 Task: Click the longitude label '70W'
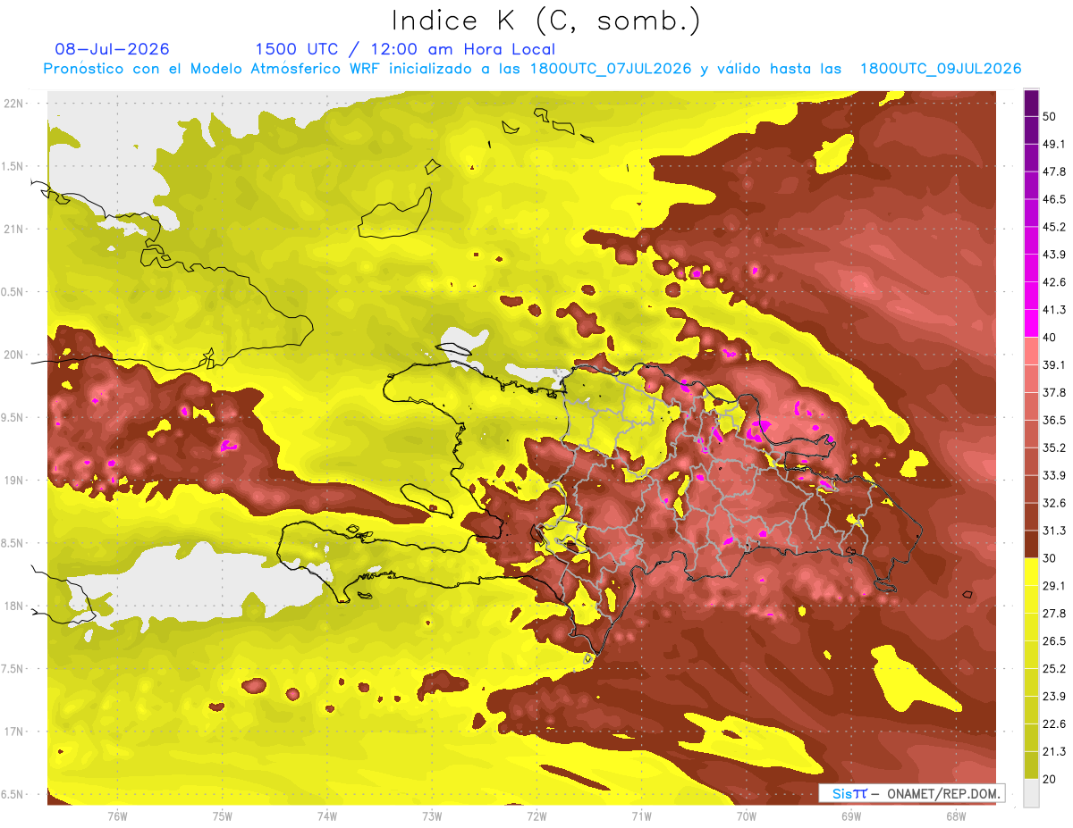click(x=747, y=815)
